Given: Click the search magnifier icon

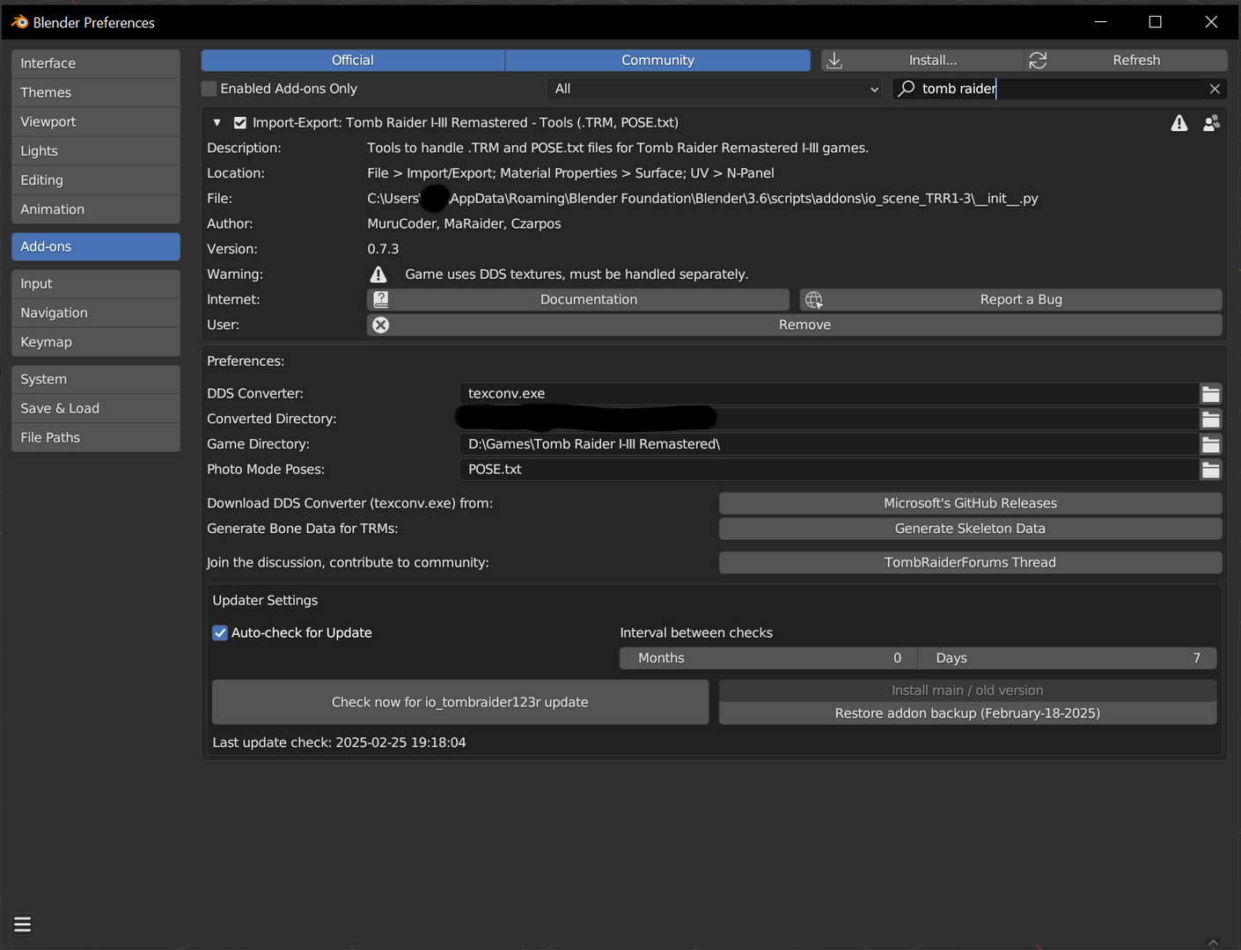Looking at the screenshot, I should [907, 88].
